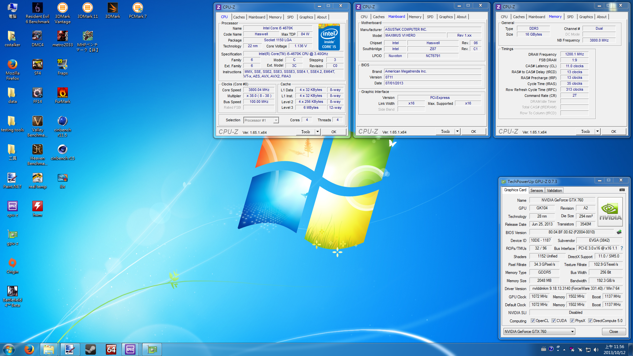Click NVIDIA logo in GPU-Z
Screen dimensions: 633x356
point(610,212)
